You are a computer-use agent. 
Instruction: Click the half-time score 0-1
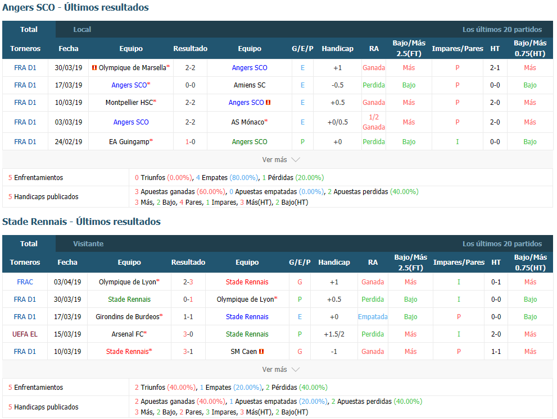[x=496, y=282]
